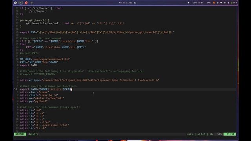Screen dimensions: 251x141
Task: Click the microphone indicator in the tray
Action: click(228, 3)
